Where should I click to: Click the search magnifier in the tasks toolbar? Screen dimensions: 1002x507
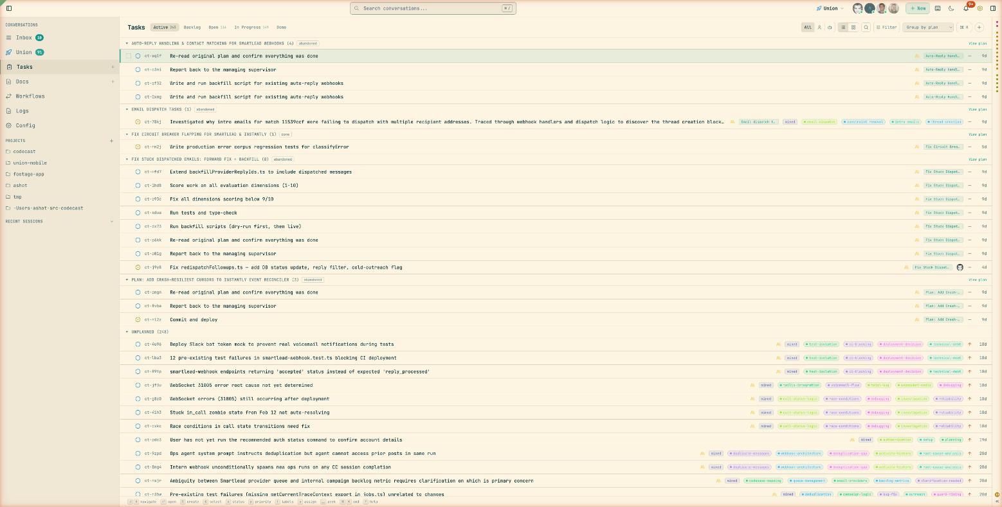tap(866, 28)
